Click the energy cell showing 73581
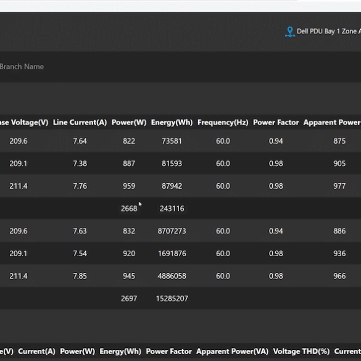Screen dimensions: 361x361 (x=172, y=141)
